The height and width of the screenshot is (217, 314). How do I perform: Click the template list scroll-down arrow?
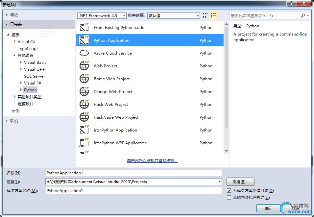pyautogui.click(x=226, y=151)
